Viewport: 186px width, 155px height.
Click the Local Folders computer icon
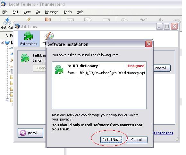coord(7,43)
